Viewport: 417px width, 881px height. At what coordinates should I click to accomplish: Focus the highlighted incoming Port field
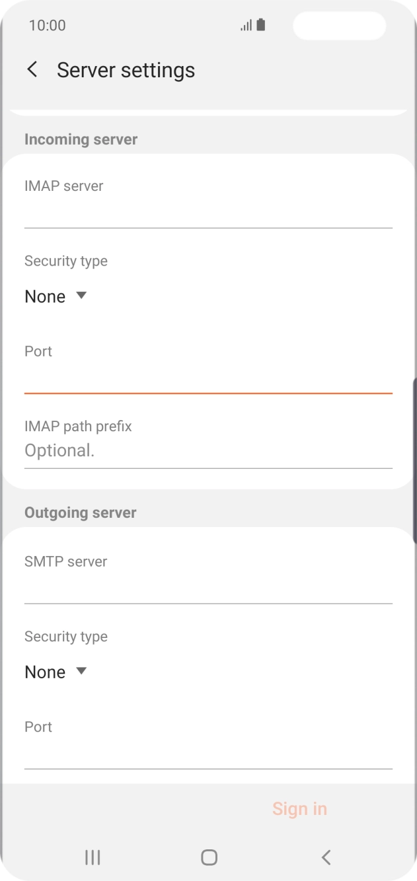208,373
